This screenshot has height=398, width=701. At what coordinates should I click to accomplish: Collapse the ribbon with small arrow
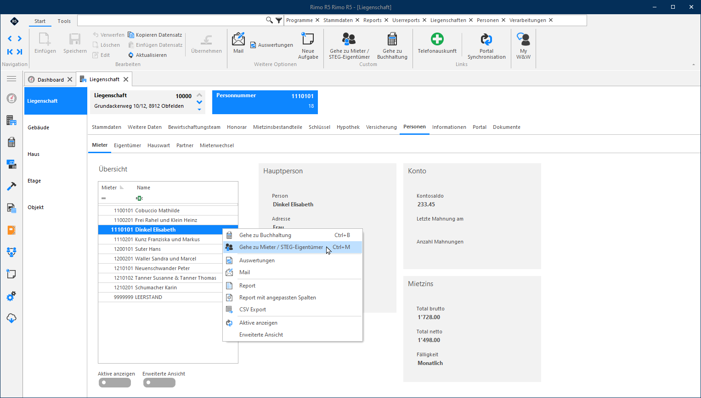tap(694, 65)
